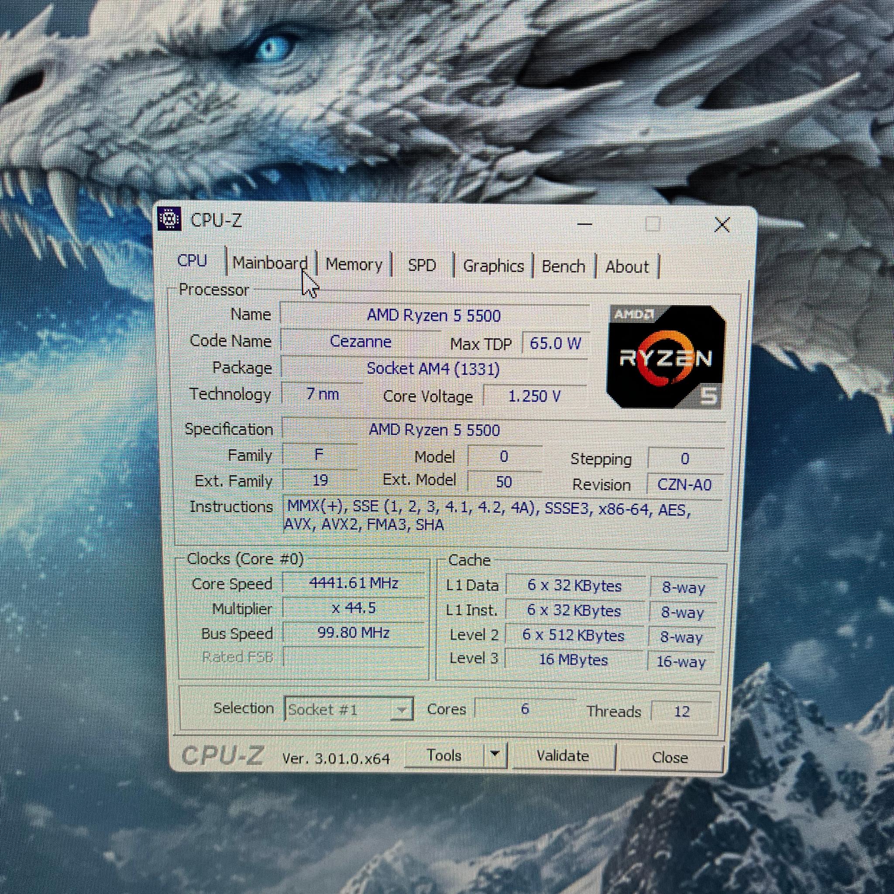Click the CPU-Z app icon in title bar
The image size is (894, 894).
point(169,219)
